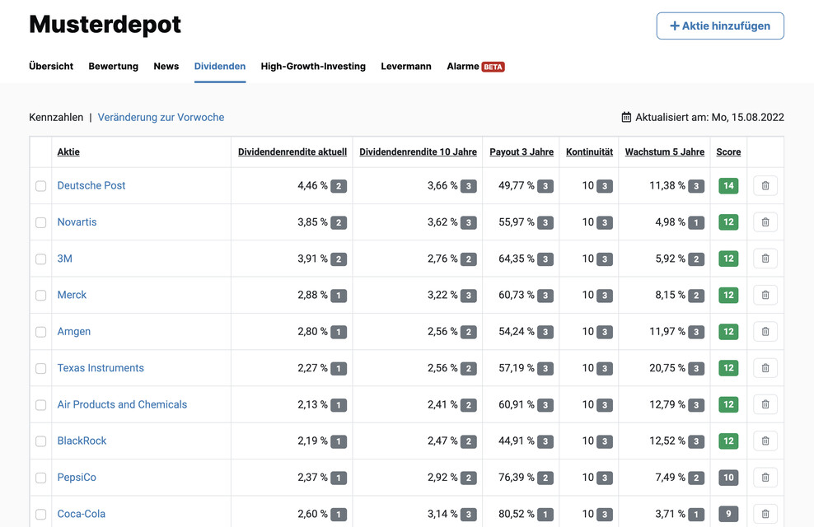Open the BlackRock stock link
This screenshot has width=814, height=527.
[x=82, y=441]
